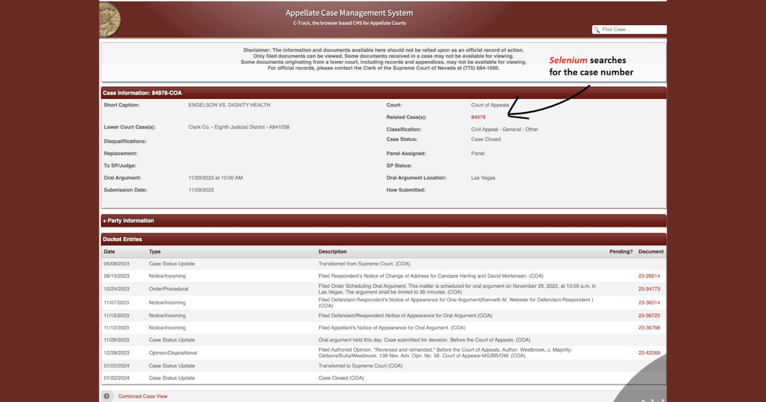The width and height of the screenshot is (766, 402).
Task: Select the 05/08/2023 docket entry date
Action: (117, 264)
